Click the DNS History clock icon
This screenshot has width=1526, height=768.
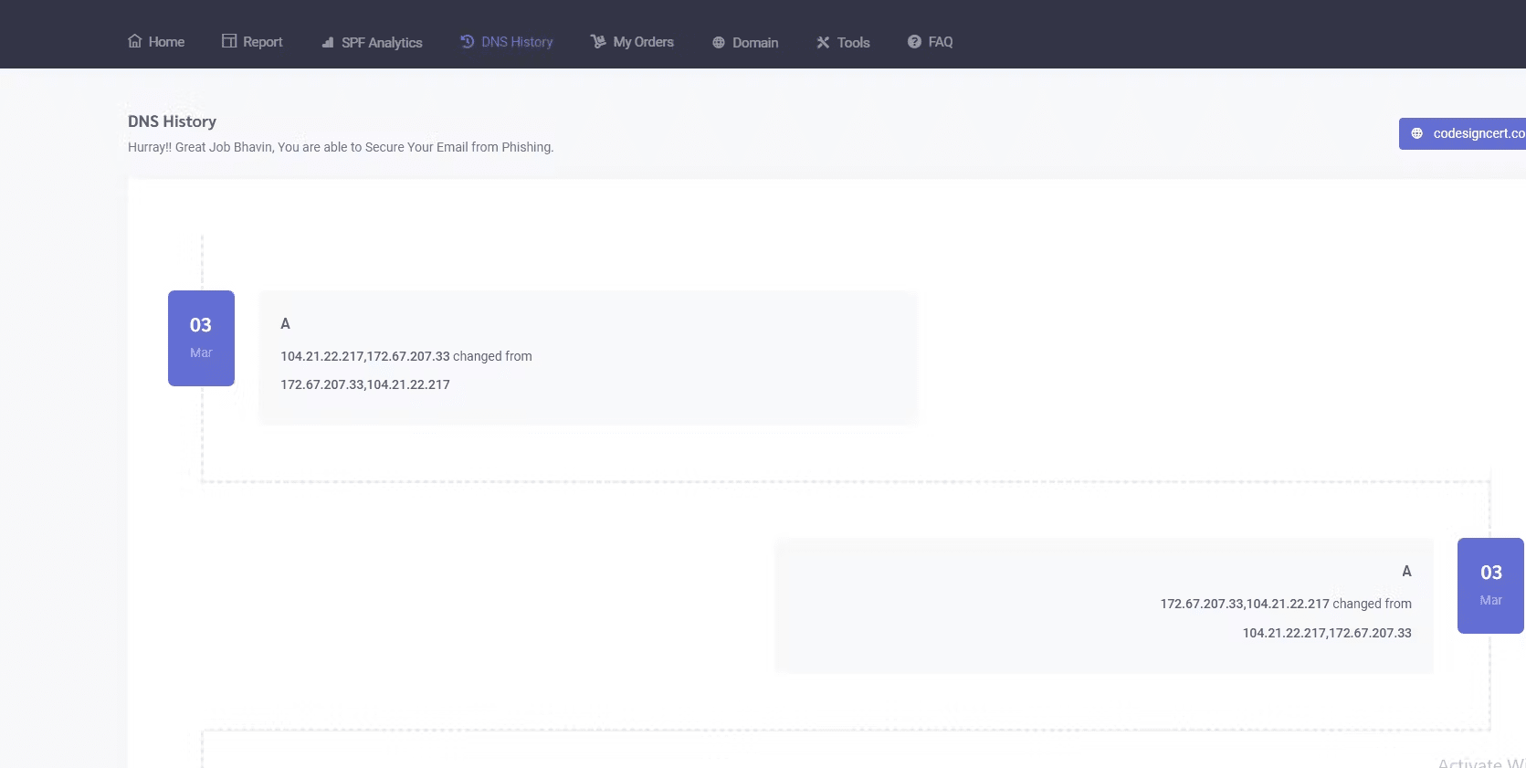tap(467, 41)
